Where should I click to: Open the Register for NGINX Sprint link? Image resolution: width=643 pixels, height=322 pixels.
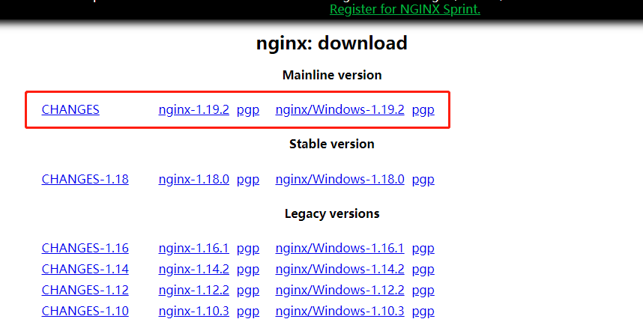click(x=405, y=9)
